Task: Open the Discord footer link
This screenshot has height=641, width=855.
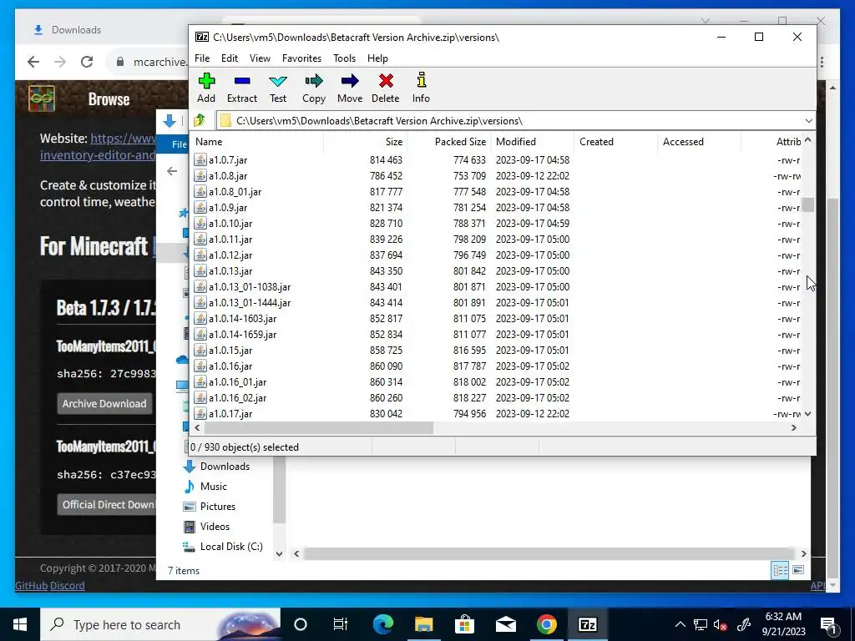Action: [68, 586]
